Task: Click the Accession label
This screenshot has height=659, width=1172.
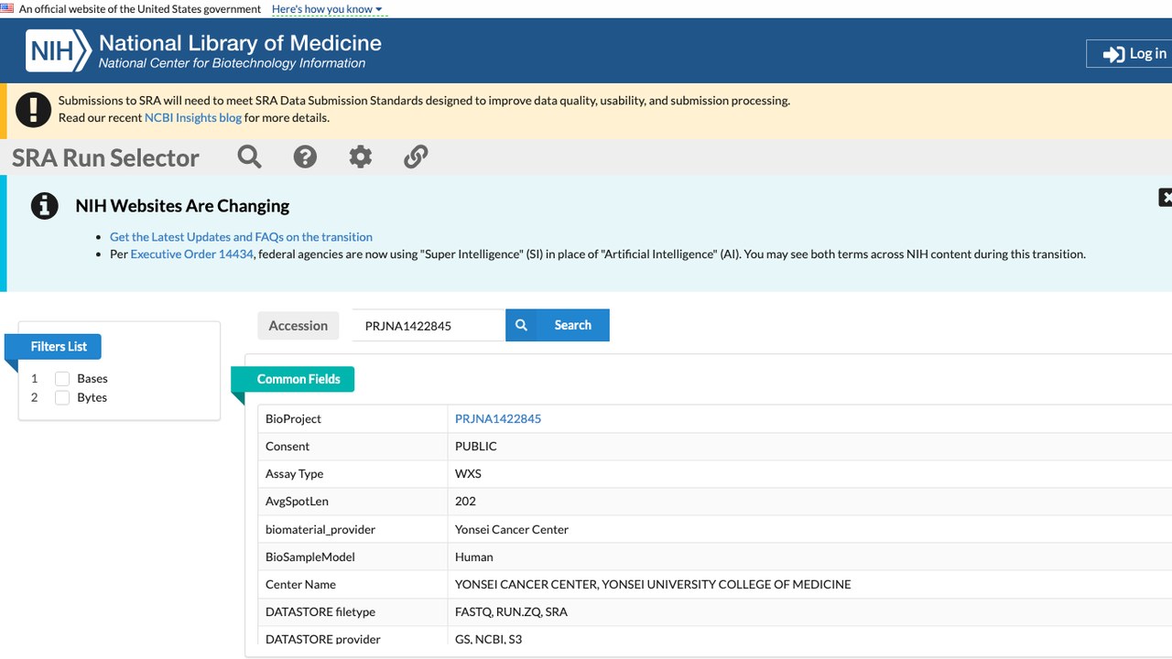Action: point(298,326)
